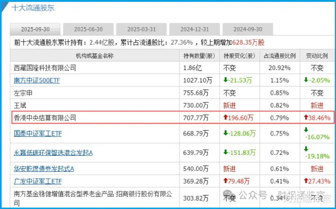Viewport: 336px width, 209px height.
Task: Select the 香港中央结算有限公司 name cell
Action: pyautogui.click(x=45, y=118)
